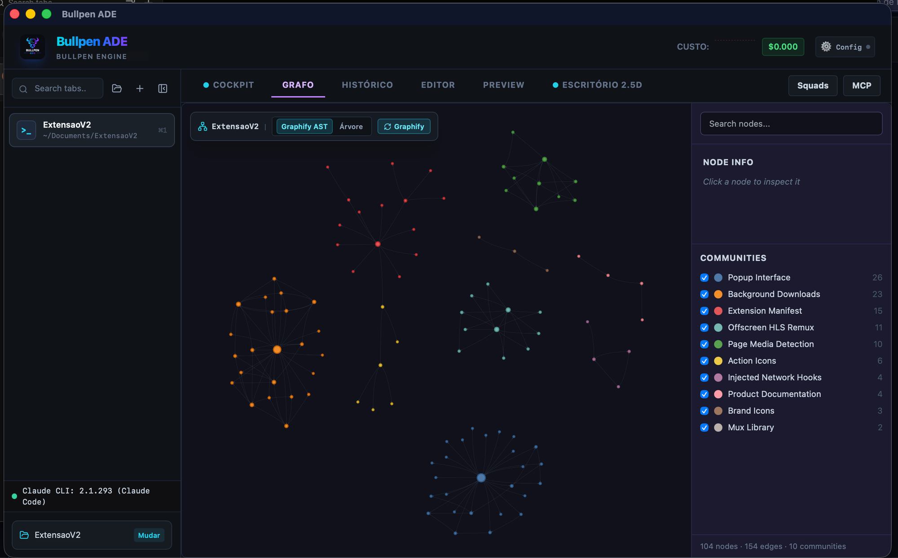
Task: Open the Preview tab
Action: pos(503,85)
